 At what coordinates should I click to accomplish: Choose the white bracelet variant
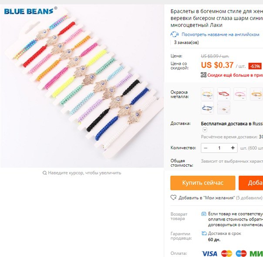(x=223, y=108)
